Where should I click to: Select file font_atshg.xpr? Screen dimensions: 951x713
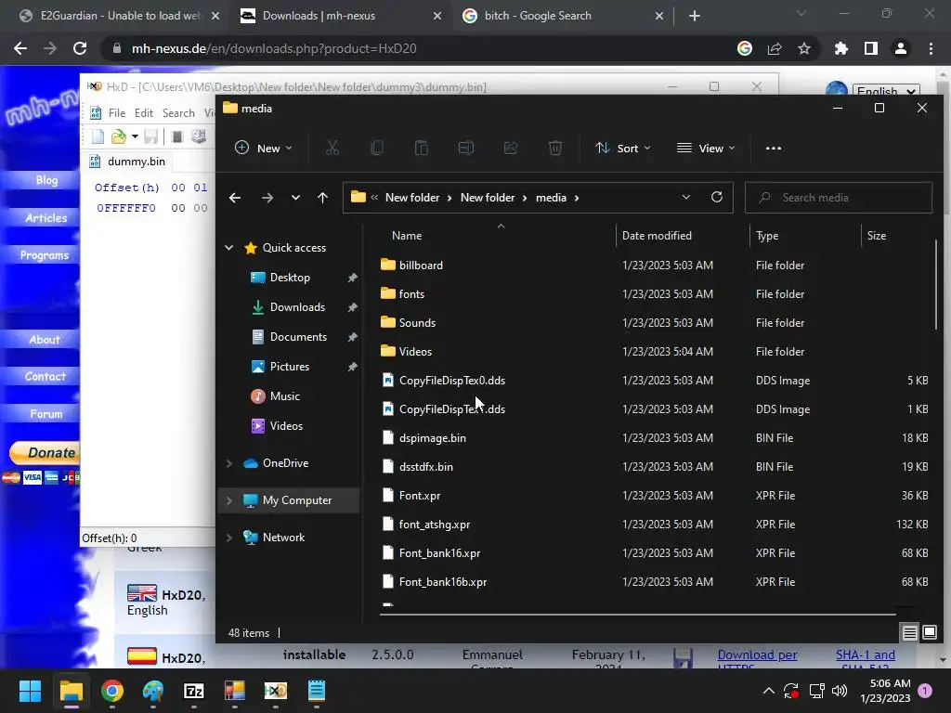point(435,525)
